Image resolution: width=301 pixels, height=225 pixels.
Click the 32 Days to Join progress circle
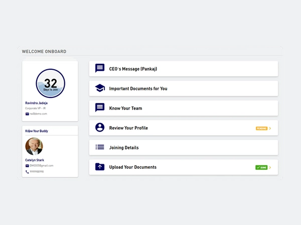[50, 83]
